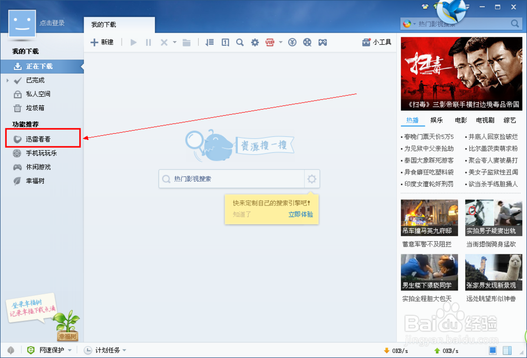The height and width of the screenshot is (358, 527).
Task: Open the downloaded file folder icon
Action: [x=187, y=42]
